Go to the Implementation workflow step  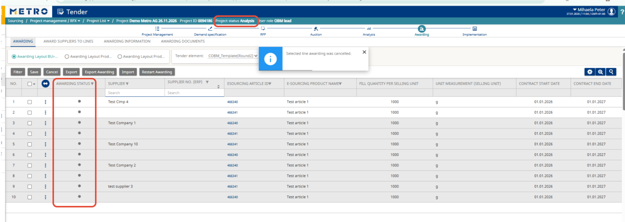point(474,29)
